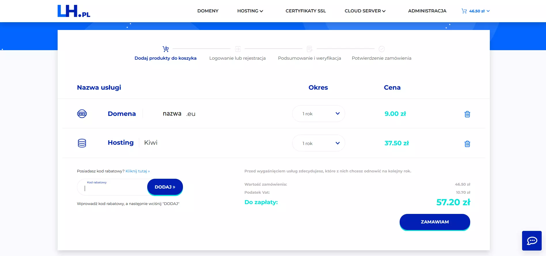This screenshot has height=256, width=546.
Task: Click the Okres column header
Action: (318, 88)
